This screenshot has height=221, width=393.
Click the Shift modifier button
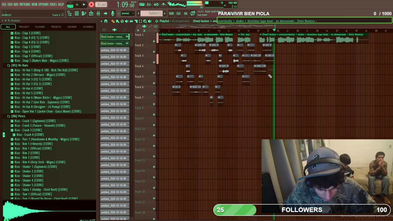coord(171,14)
